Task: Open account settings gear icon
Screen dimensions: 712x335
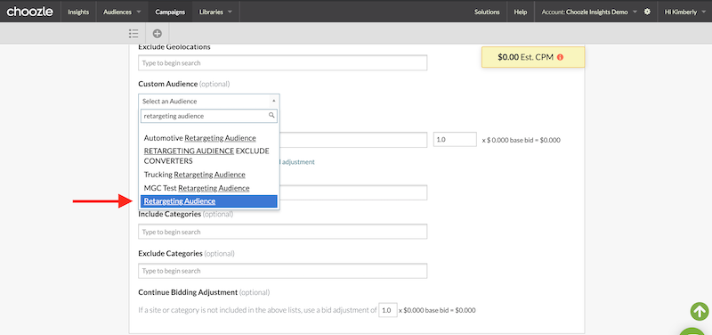Action: pos(647,12)
